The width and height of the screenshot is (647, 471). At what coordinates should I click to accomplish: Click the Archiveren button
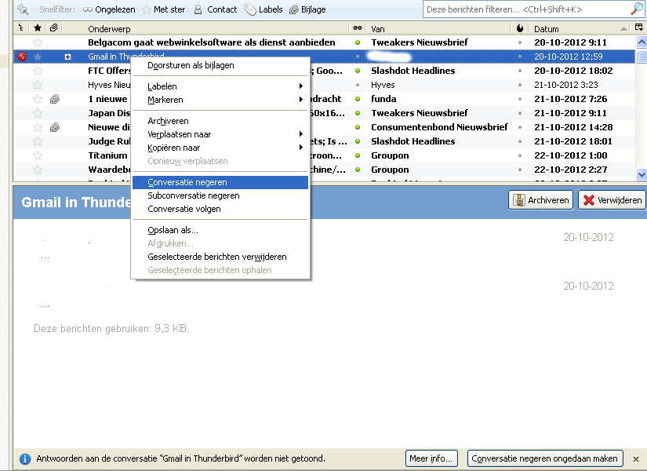click(540, 200)
